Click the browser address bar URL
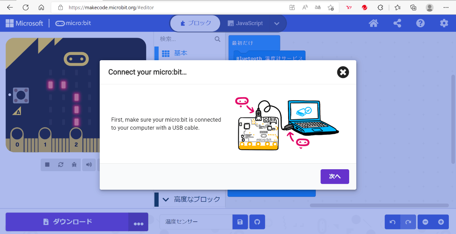The image size is (456, 234). pos(111,7)
